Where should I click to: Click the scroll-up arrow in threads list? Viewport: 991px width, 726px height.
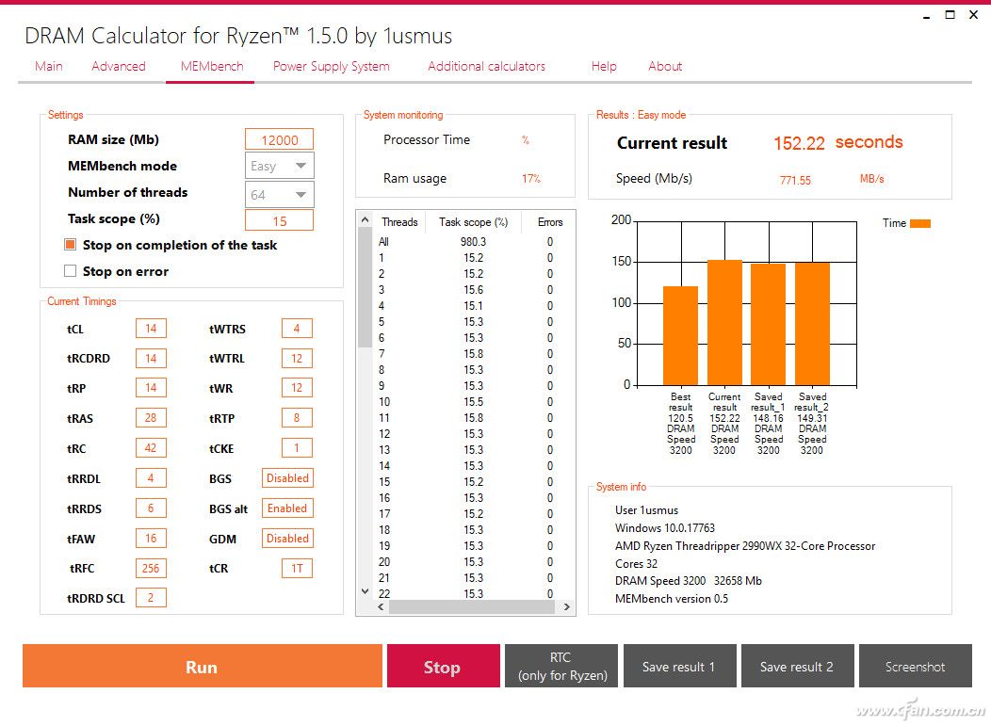click(365, 220)
